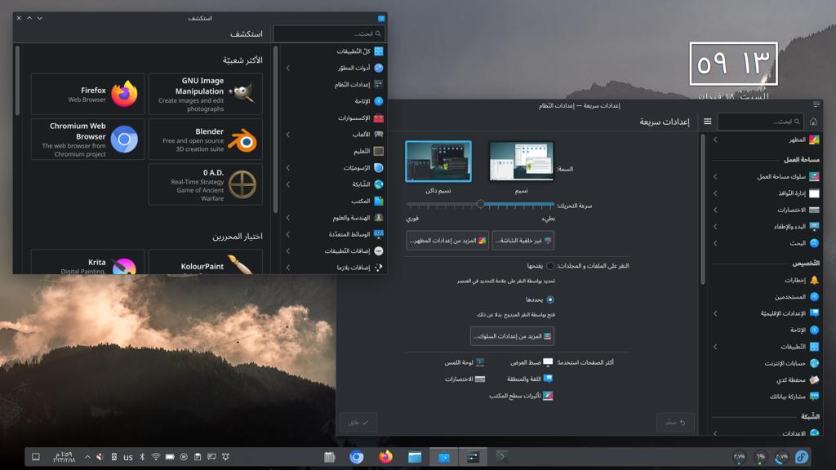The width and height of the screenshot is (836, 470).
Task: Open the Wi-Fi network tray icon
Action: [156, 457]
